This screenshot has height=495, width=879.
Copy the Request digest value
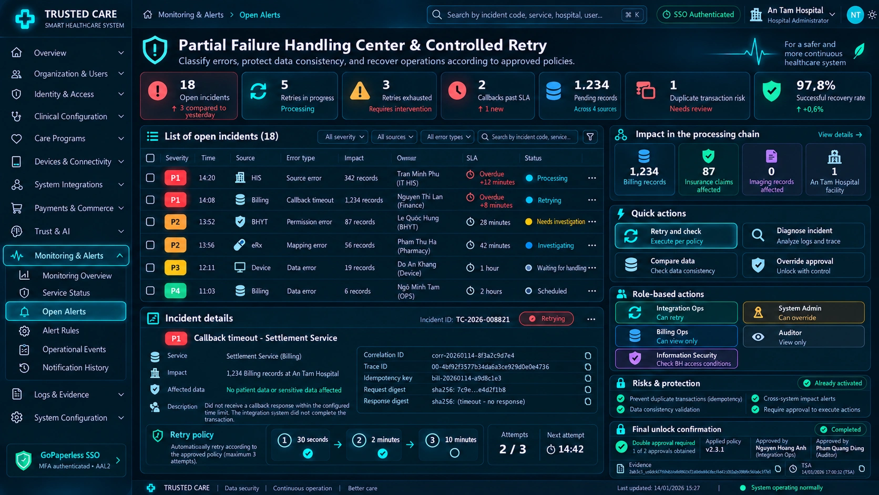[x=588, y=390]
